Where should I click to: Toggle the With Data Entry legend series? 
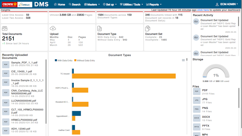(64, 60)
